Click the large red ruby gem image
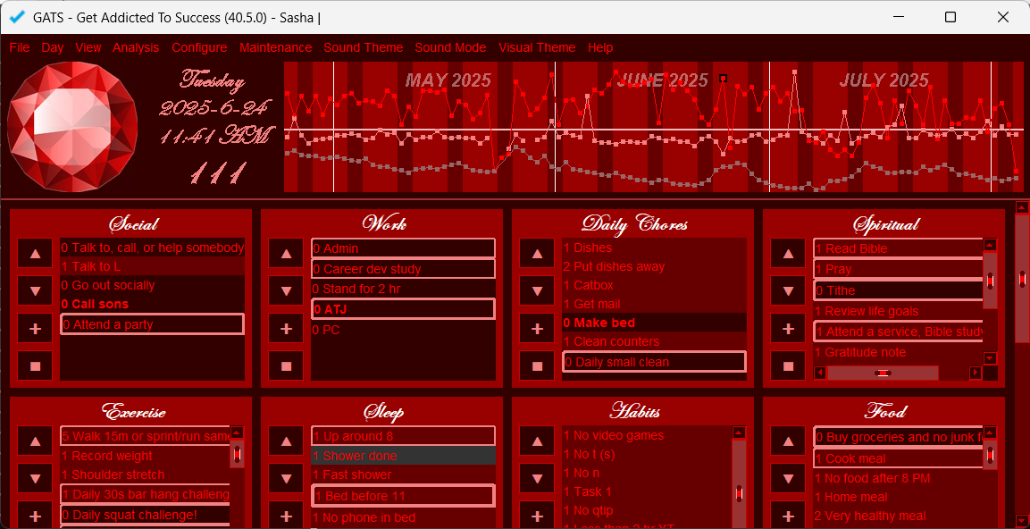The image size is (1030, 529). [x=72, y=128]
